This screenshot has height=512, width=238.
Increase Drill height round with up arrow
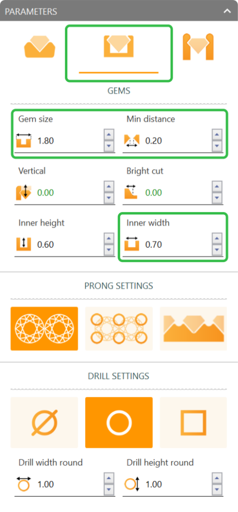pos(217,478)
